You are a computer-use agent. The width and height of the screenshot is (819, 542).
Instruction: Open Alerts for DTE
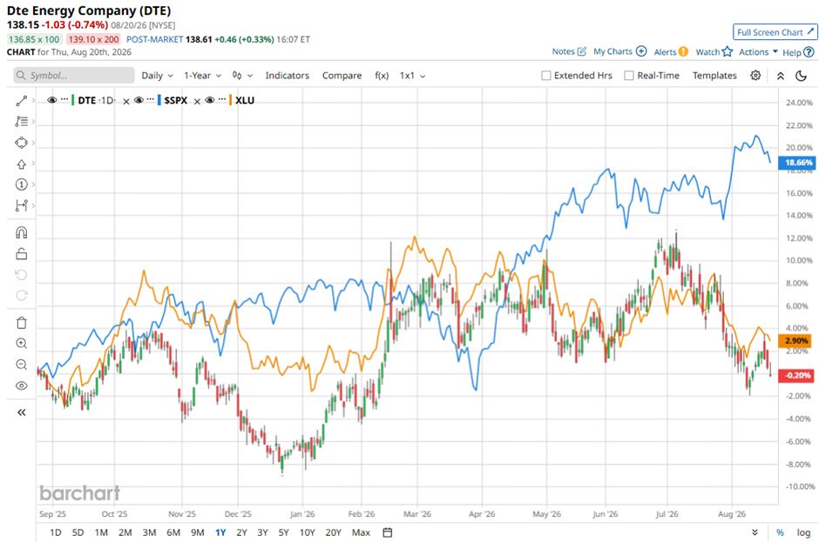[x=671, y=51]
